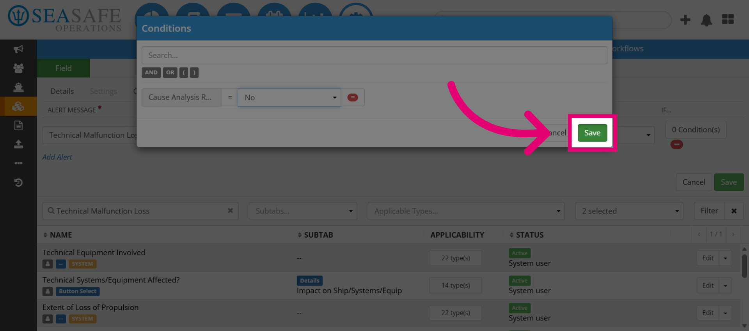Open the Subtabs dropdown

tap(303, 211)
